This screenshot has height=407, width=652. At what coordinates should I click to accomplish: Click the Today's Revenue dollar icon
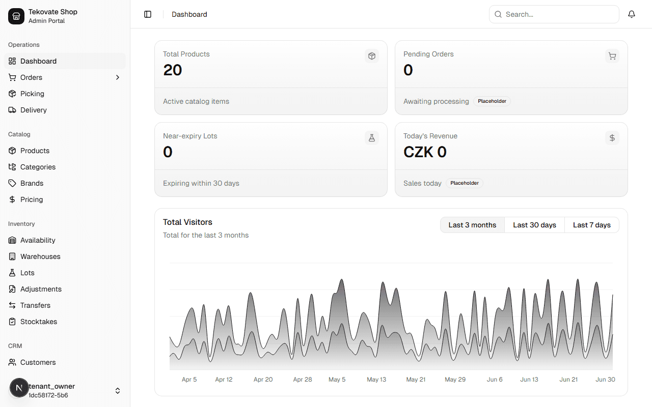[x=612, y=138]
